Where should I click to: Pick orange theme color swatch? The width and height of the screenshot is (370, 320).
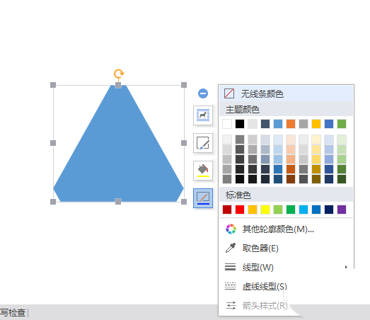[291, 124]
